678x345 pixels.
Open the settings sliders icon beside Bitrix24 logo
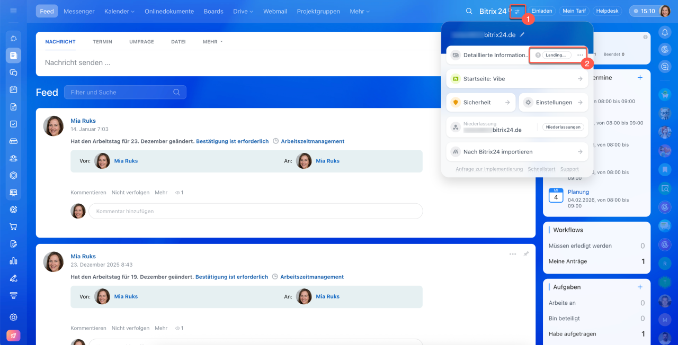coord(517,11)
